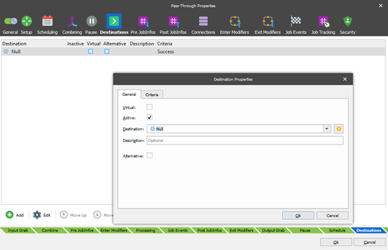The image size is (388, 250).
Task: Select the Null destination row
Action: [193, 52]
